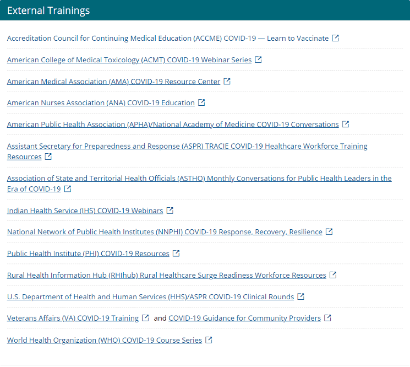
Task: Click external-link icon beside ACMT Webinar Series
Action: pos(259,60)
